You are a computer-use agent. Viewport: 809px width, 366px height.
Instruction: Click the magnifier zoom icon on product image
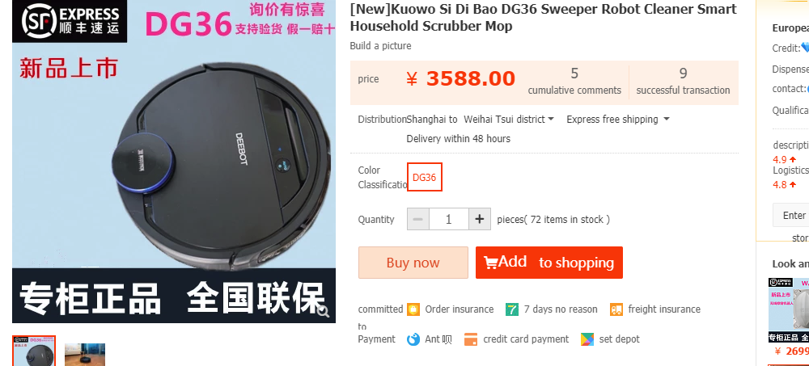click(324, 311)
